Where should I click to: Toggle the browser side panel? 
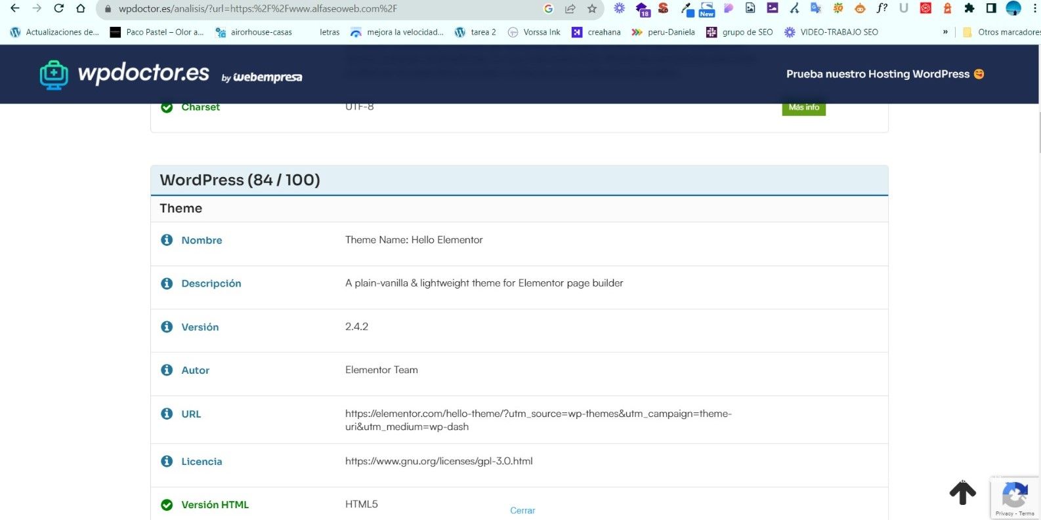[991, 9]
